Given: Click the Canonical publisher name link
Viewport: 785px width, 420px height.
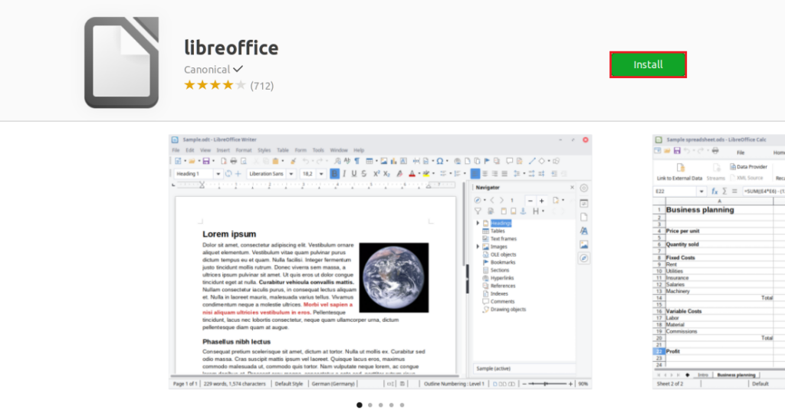Looking at the screenshot, I should (x=207, y=69).
